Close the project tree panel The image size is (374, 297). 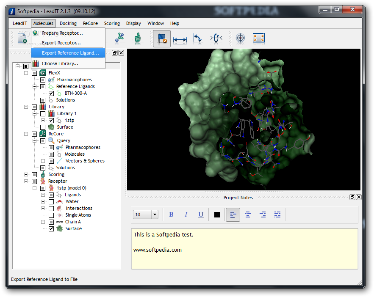click(x=121, y=53)
